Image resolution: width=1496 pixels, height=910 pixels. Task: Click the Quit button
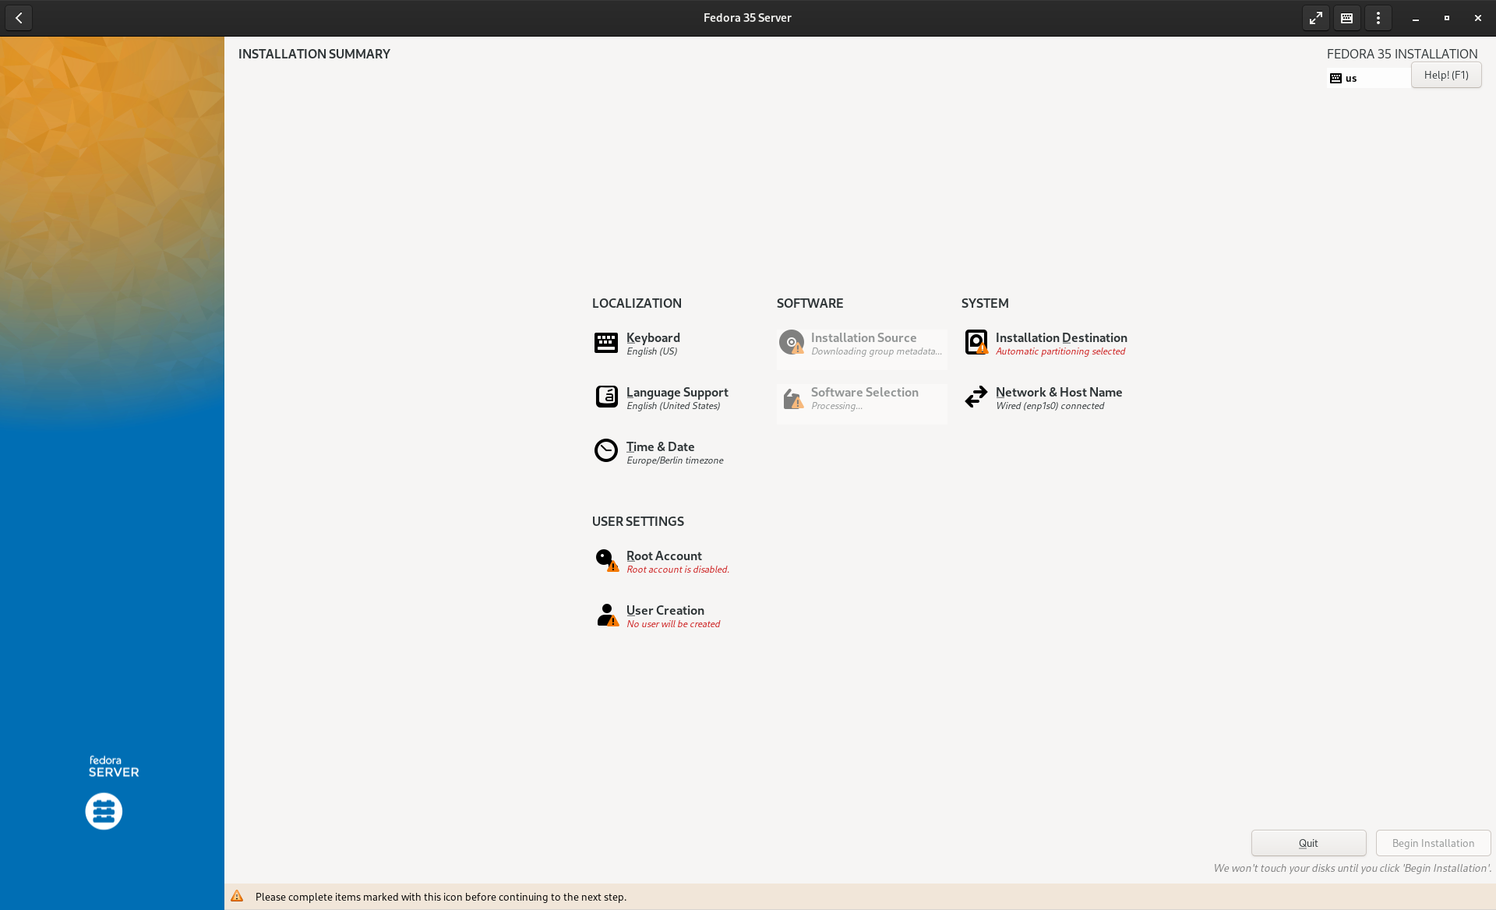1308,843
